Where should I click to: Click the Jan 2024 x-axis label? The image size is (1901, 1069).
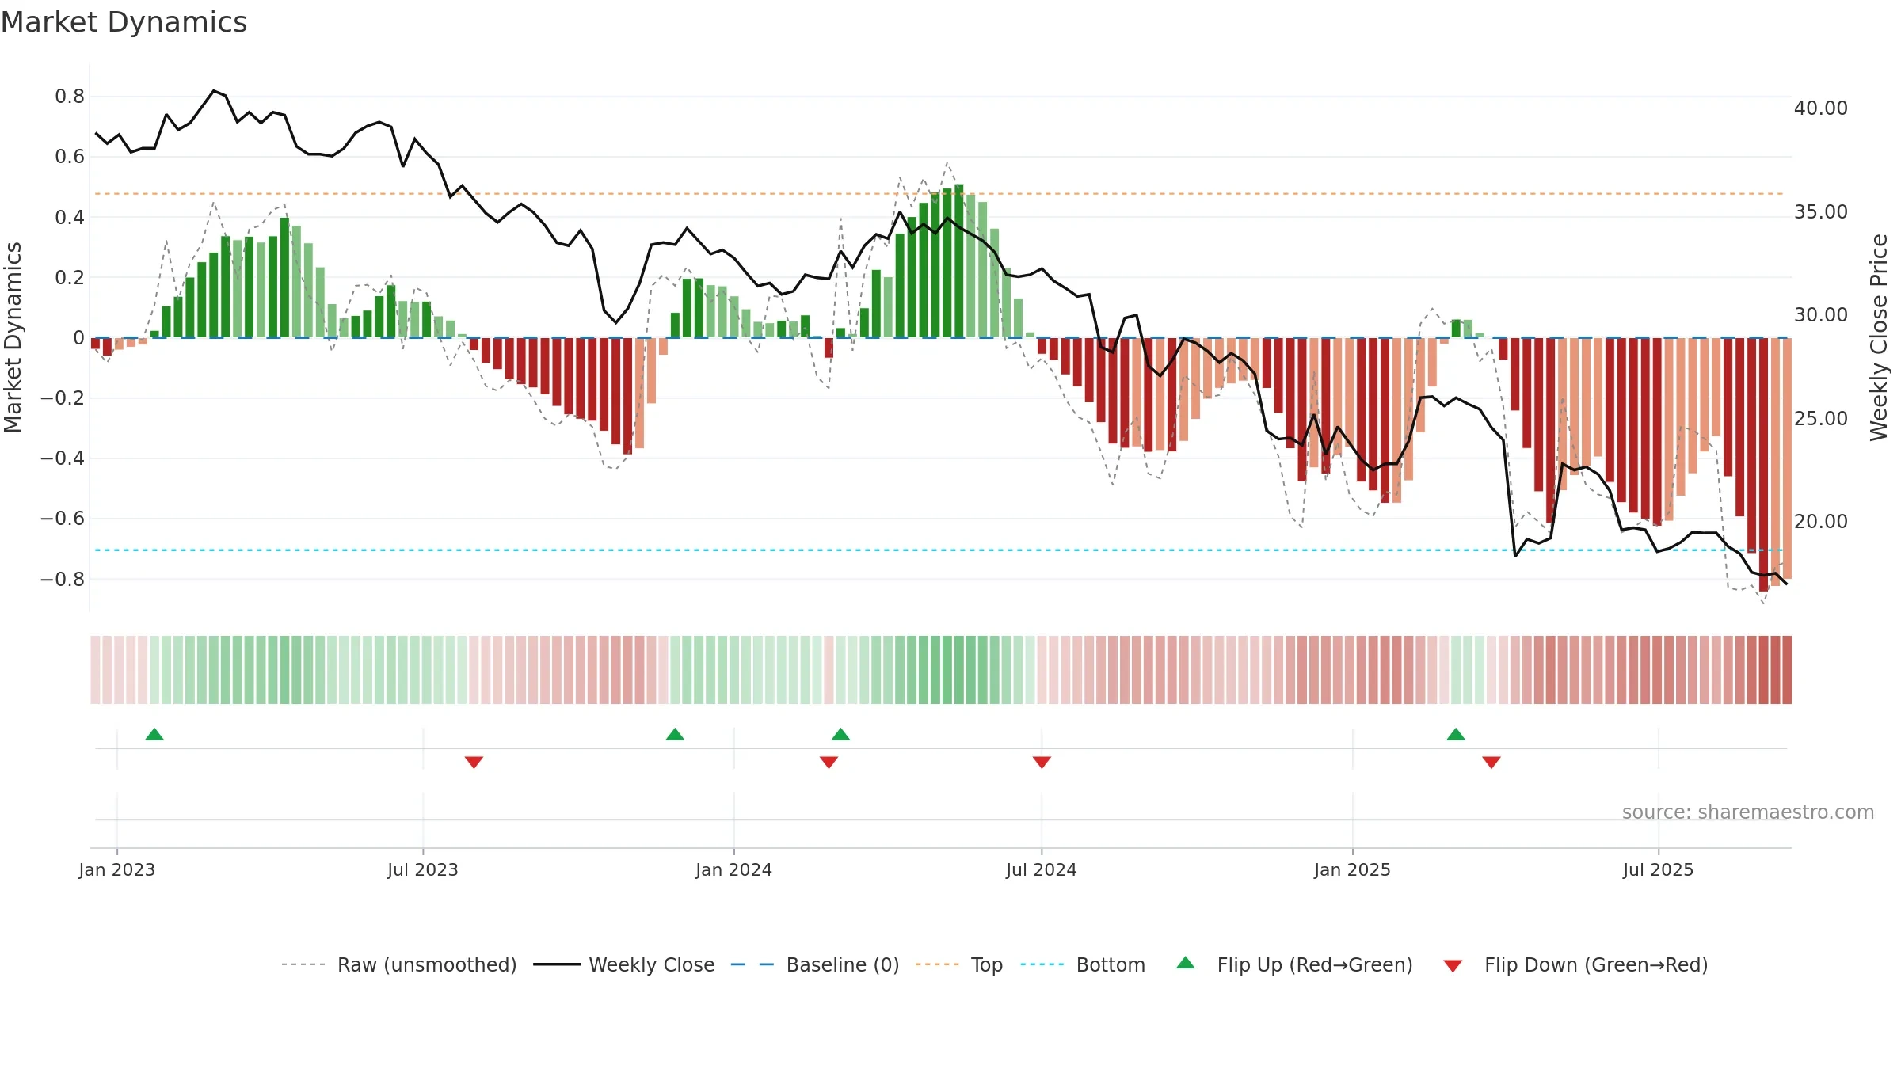click(x=734, y=869)
